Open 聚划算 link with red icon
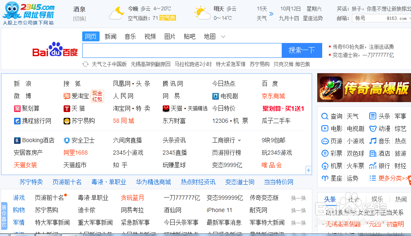This screenshot has height=236, width=411. (26, 109)
